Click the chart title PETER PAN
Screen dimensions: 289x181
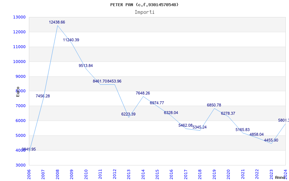tap(144, 5)
